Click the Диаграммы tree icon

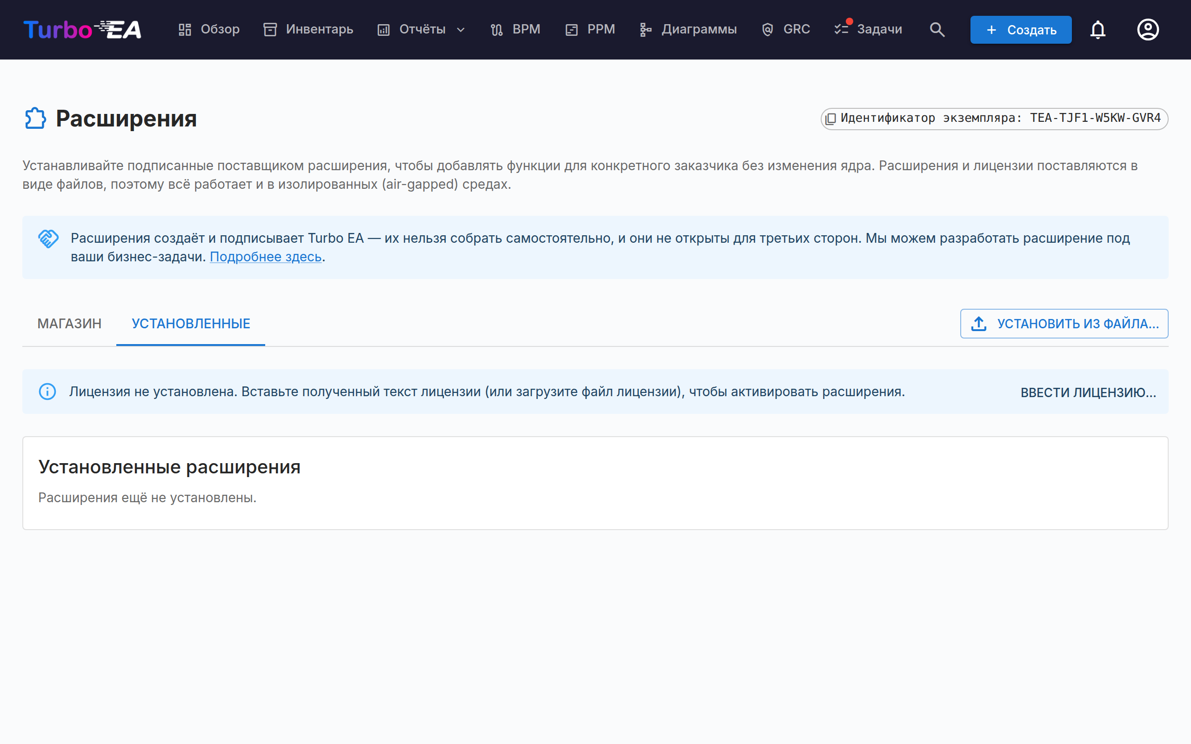coord(646,30)
